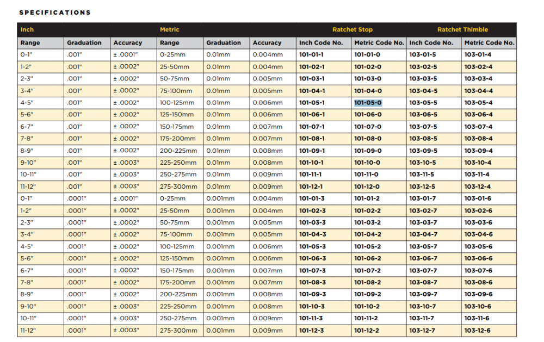Select code 103-04-6

tap(478, 234)
